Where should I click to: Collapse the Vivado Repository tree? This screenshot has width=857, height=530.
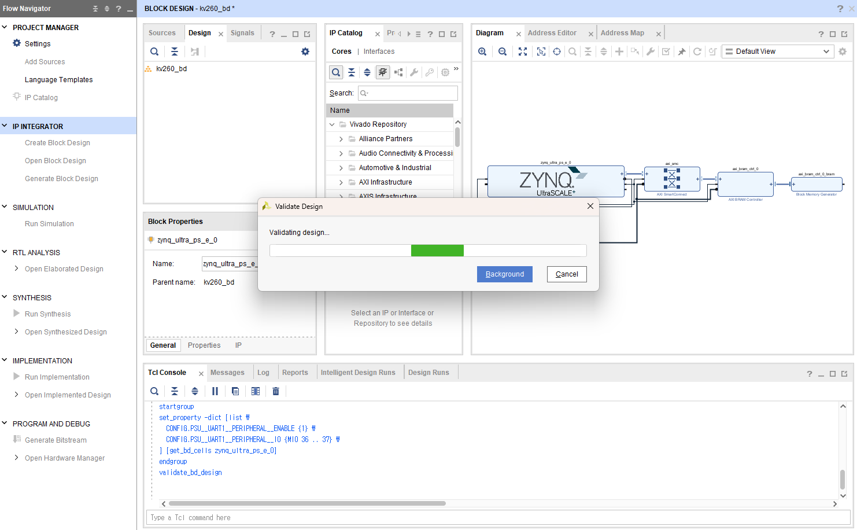pos(332,124)
